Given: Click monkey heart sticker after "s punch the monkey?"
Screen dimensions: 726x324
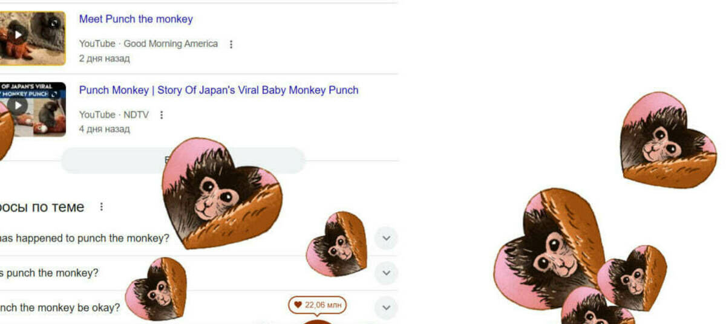Looking at the screenshot, I should (157, 288).
